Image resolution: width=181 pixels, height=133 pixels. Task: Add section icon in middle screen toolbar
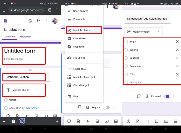(116, 121)
